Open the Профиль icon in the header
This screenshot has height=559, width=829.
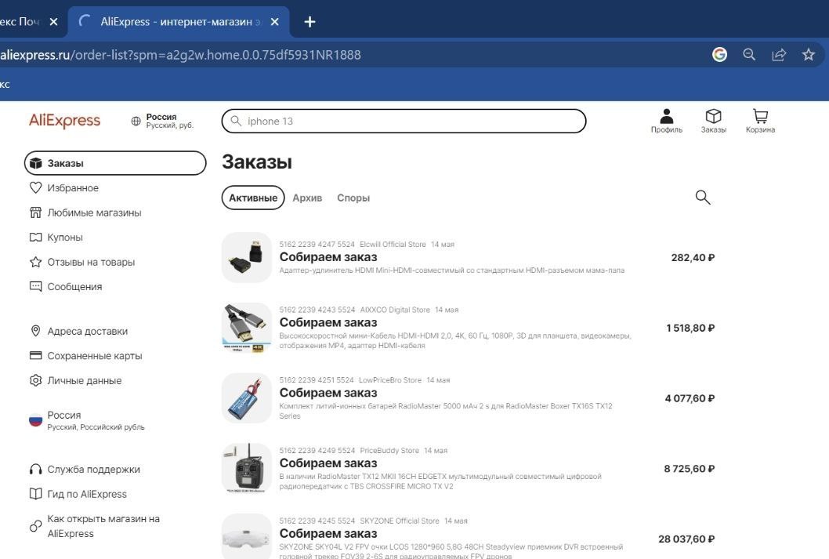(666, 121)
